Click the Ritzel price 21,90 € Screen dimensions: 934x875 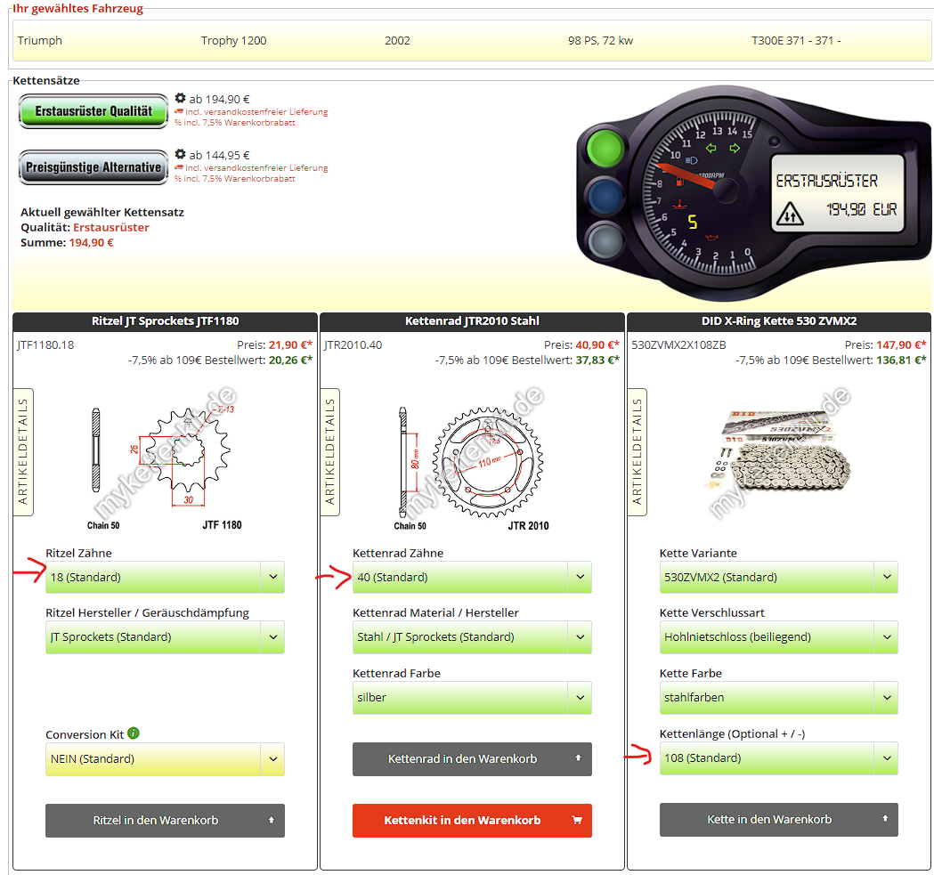click(290, 344)
